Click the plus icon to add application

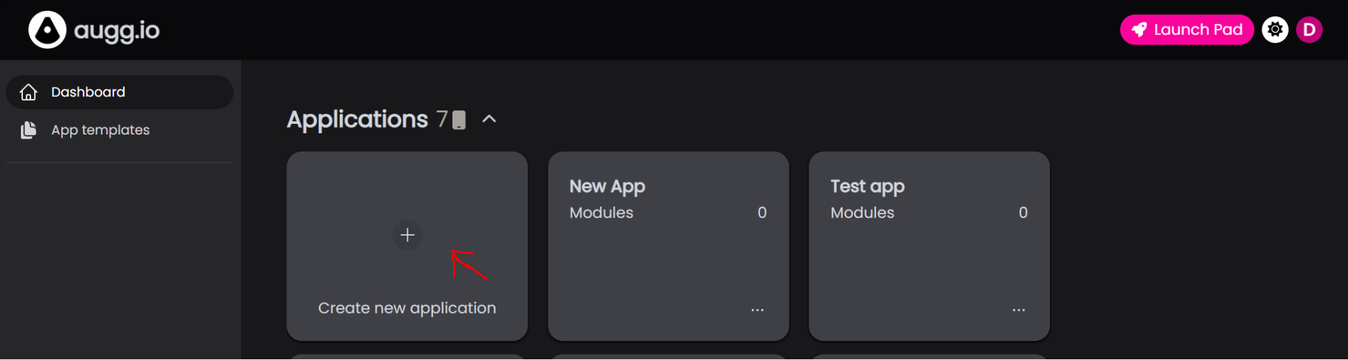[407, 235]
